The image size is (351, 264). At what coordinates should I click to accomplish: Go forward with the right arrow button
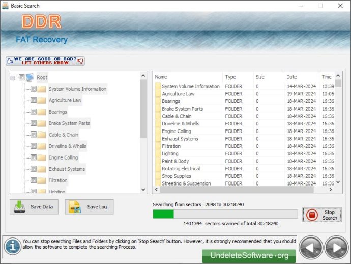(336, 248)
